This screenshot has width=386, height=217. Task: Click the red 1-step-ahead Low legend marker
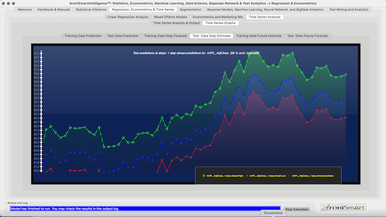click(x=247, y=176)
